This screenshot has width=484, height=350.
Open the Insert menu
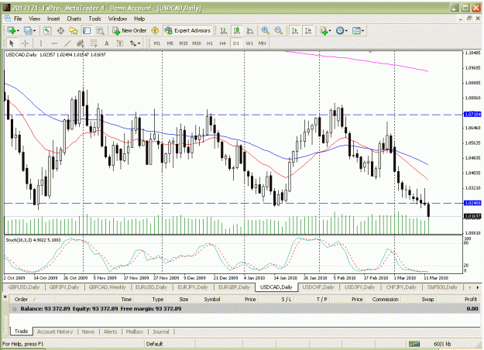pyautogui.click(x=53, y=19)
